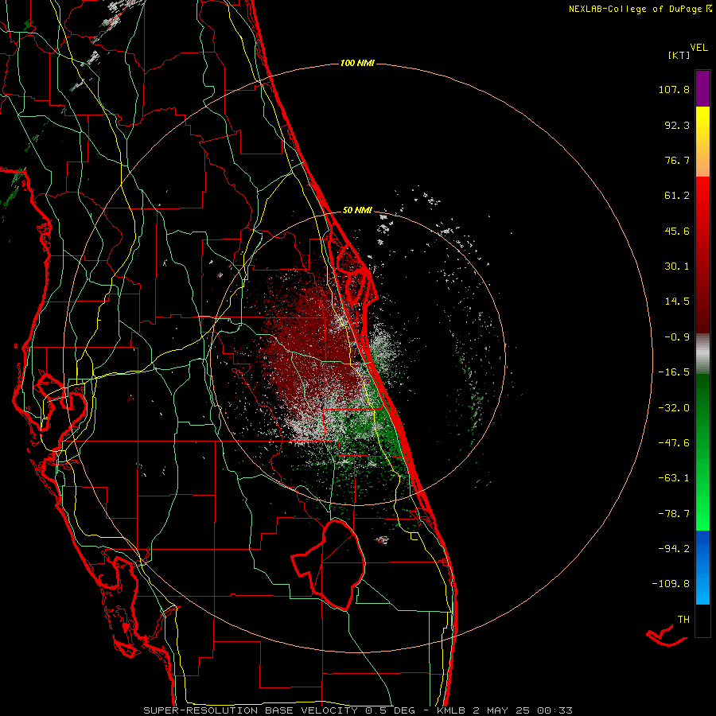
Task: Select the 61.2 scale label
Action: pos(677,196)
